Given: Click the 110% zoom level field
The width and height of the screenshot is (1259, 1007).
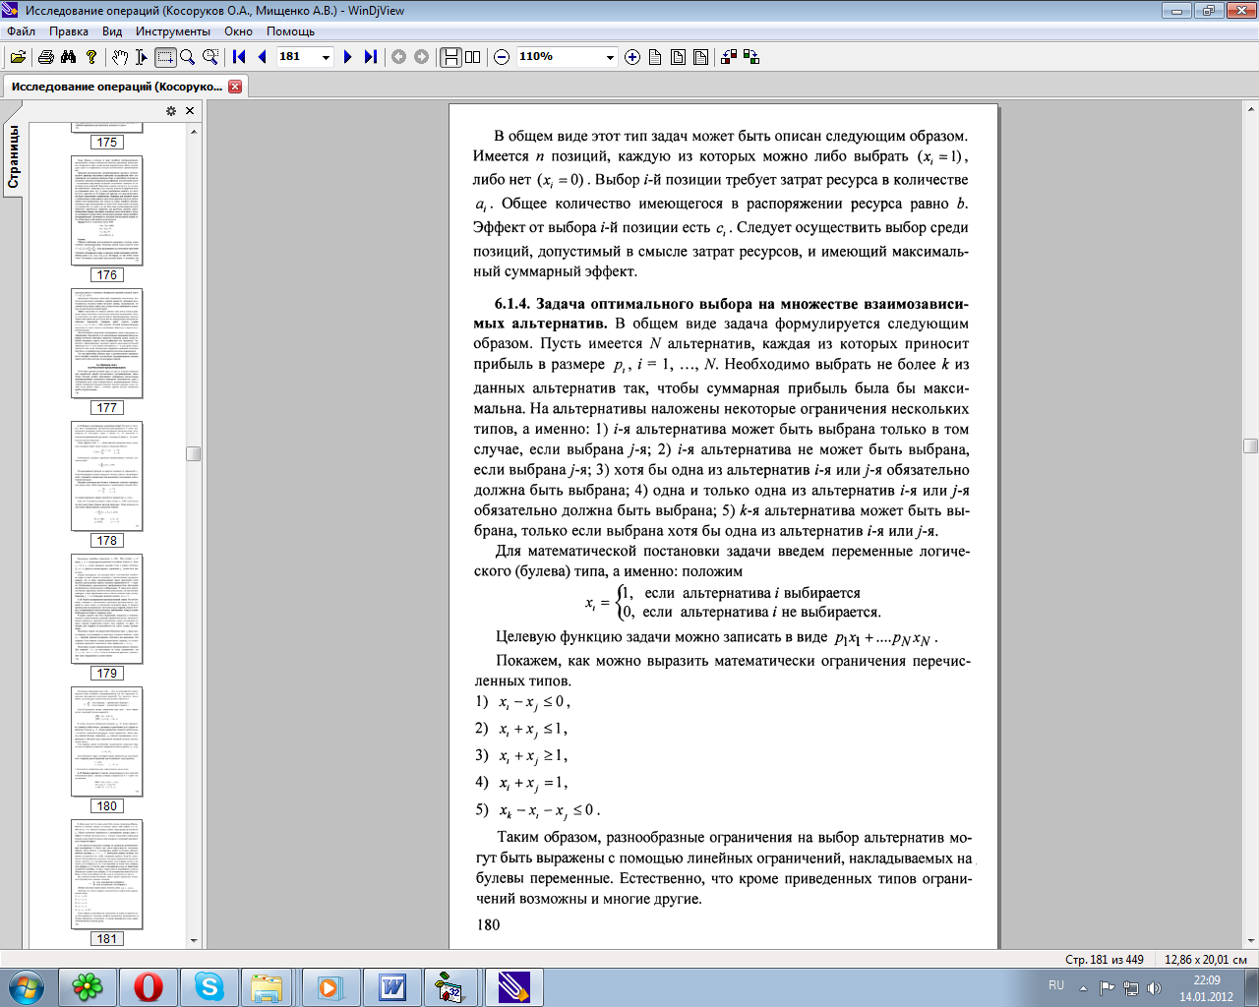Looking at the screenshot, I should pos(558,57).
